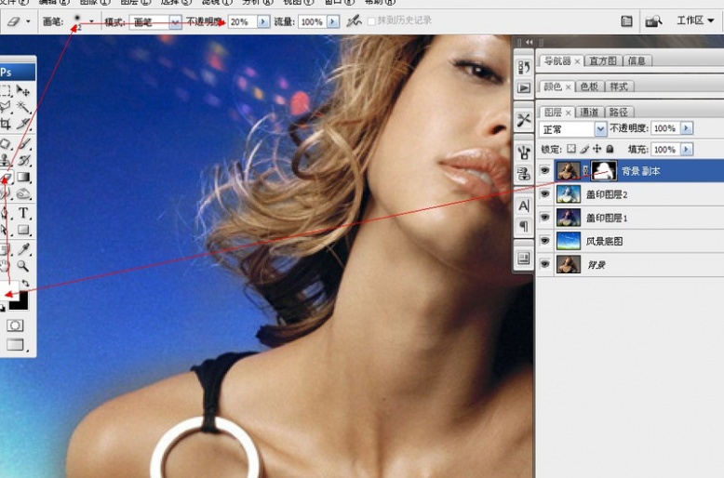Open the 流量 flow slider arrow
This screenshot has width=724, height=478.
click(x=333, y=21)
